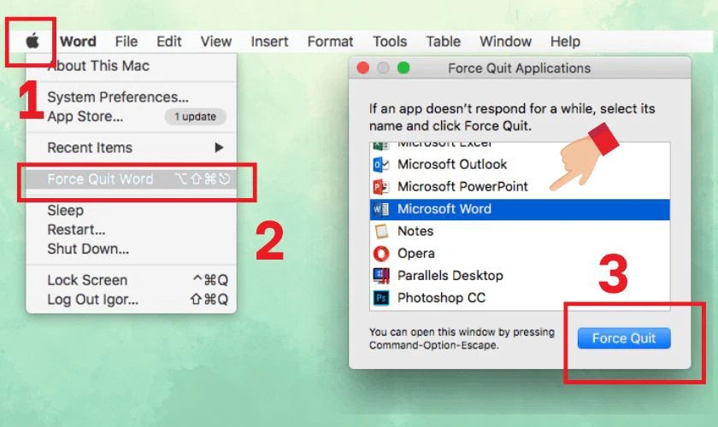The height and width of the screenshot is (427, 718).
Task: Expand the Recent Items submenu arrow
Action: 219,148
